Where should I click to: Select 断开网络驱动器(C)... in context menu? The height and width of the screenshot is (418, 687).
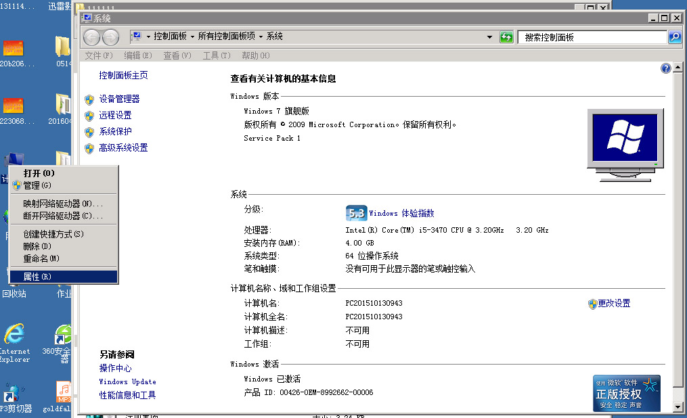tap(64, 216)
